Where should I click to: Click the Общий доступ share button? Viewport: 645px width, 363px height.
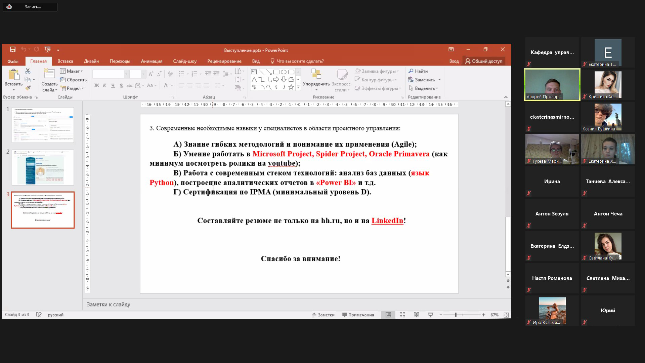coord(483,61)
